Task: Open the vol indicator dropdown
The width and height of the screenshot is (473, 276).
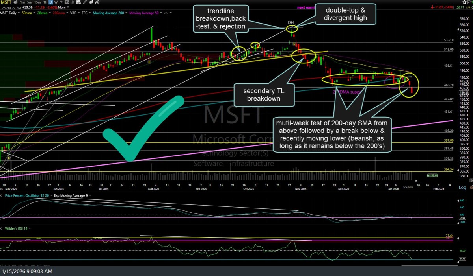Action: (x=171, y=13)
